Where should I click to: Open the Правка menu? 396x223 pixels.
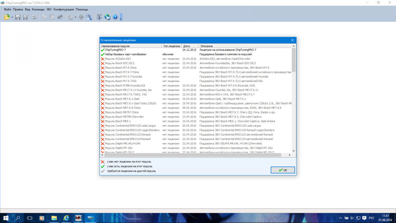pos(18,9)
